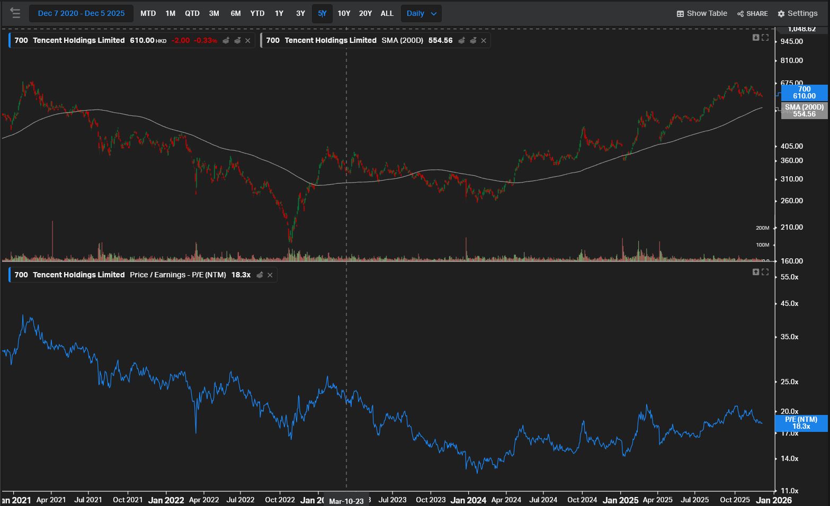Select the 1M time range
Screen dimensions: 830x506
(x=170, y=13)
